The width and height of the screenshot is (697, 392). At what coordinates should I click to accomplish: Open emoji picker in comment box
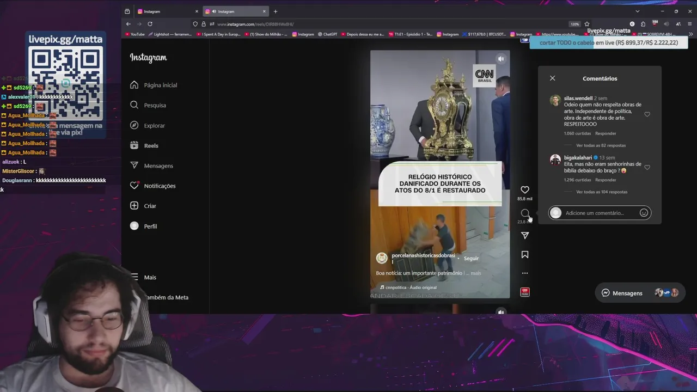(644, 213)
